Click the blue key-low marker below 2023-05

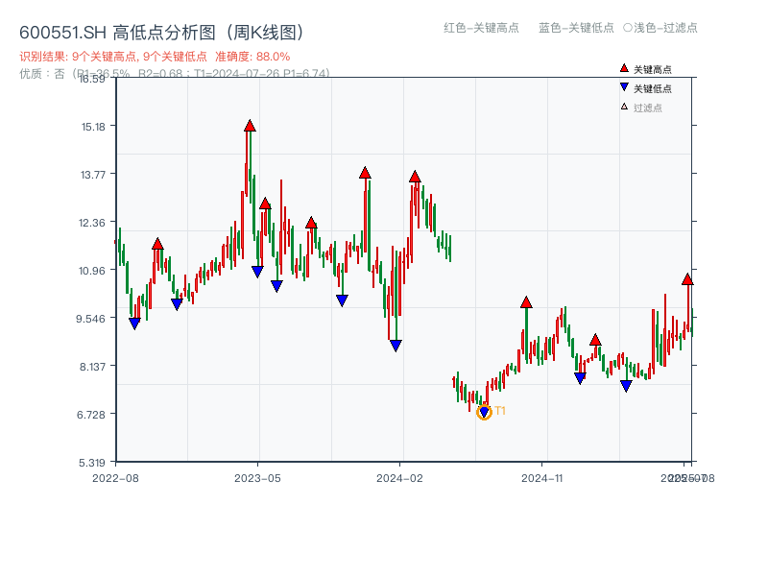point(255,269)
